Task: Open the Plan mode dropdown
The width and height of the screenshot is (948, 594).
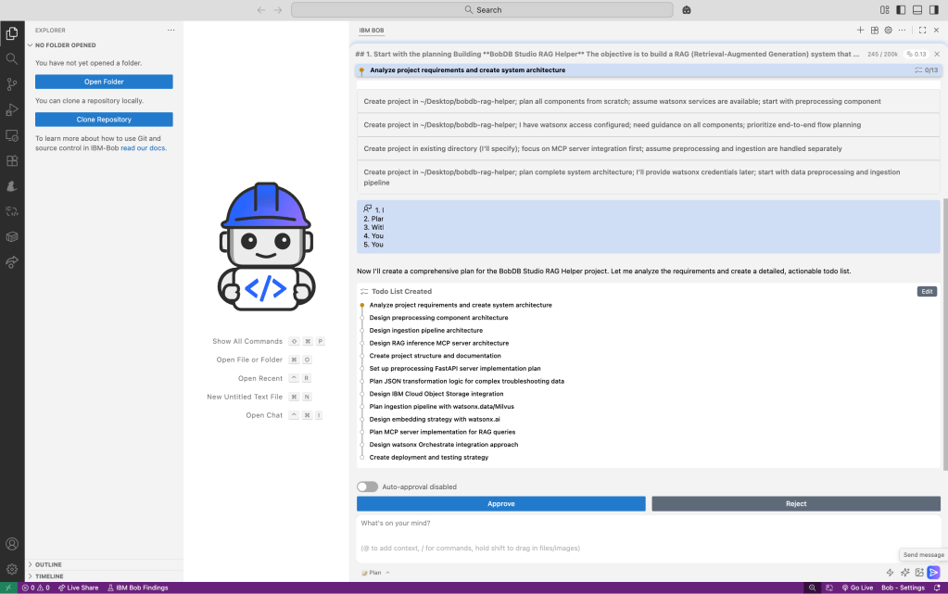Action: pyautogui.click(x=375, y=573)
